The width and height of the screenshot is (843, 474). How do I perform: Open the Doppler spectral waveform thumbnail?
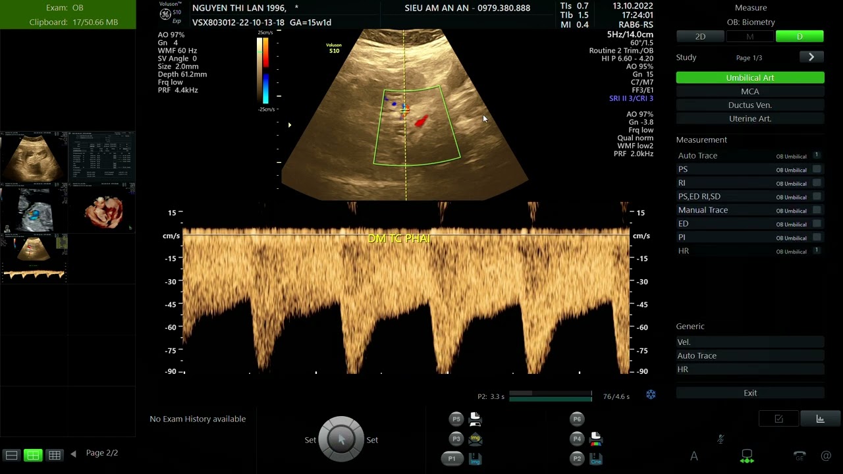click(34, 258)
